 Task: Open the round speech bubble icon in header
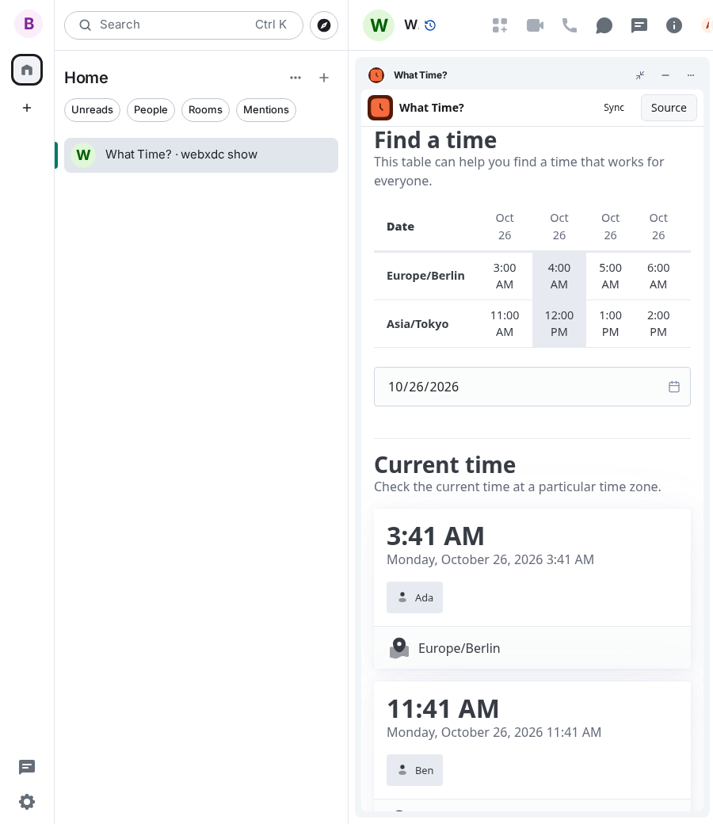(604, 25)
